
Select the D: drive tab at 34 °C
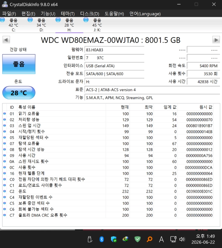[41, 25]
